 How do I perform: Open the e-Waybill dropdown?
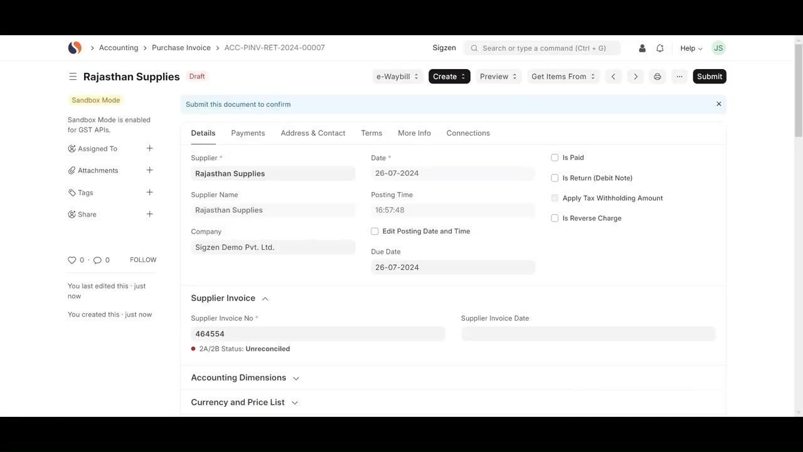397,77
